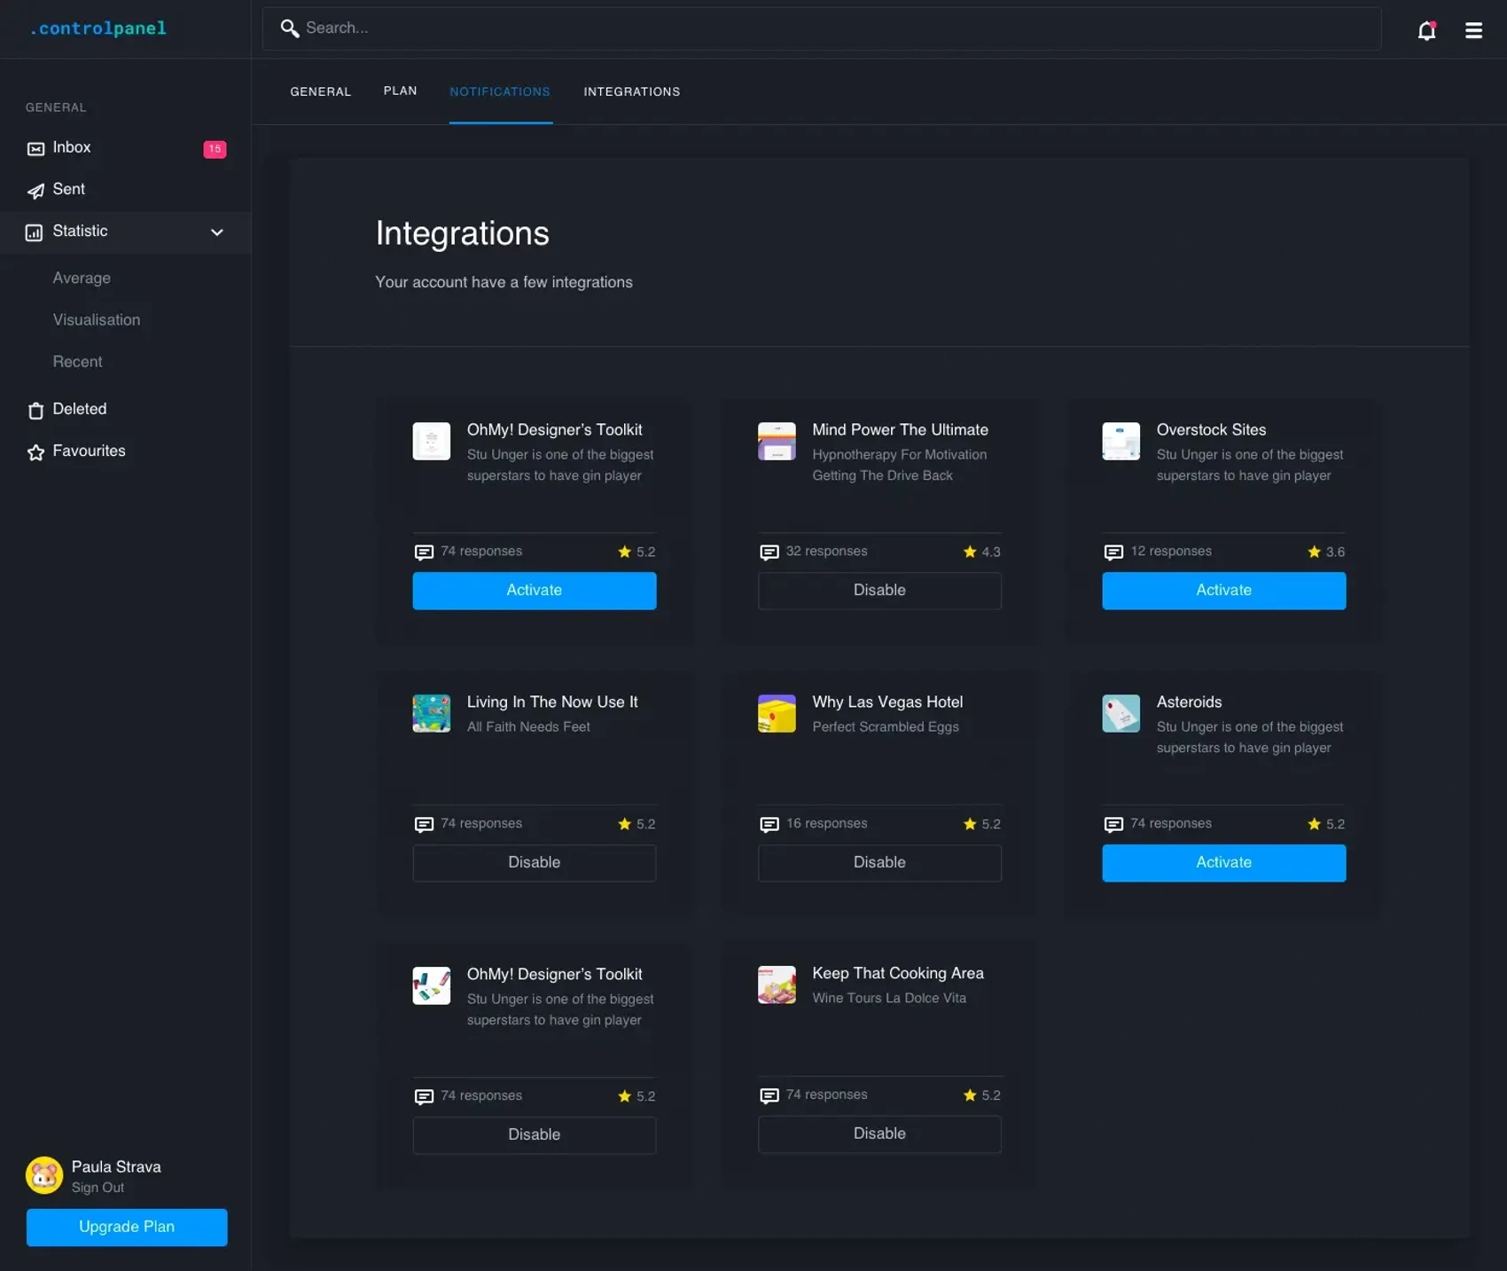Click Paula Strava's avatar thumbnail

coord(43,1173)
